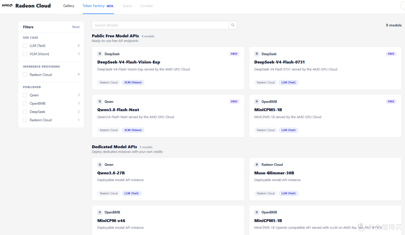405x235 pixels.
Task: Click "Deploy dedicated instances with your own credits" text
Action: (127, 152)
